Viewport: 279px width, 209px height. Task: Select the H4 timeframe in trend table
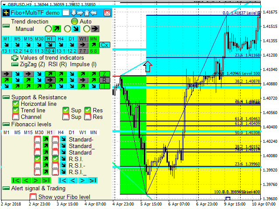point(61,39)
